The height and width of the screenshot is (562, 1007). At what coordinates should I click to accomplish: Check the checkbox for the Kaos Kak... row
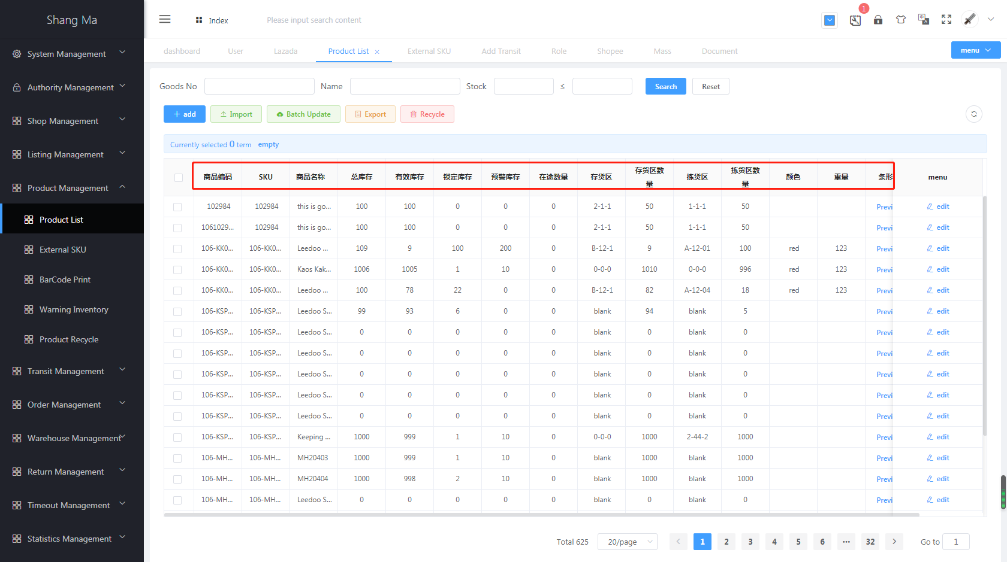177,270
